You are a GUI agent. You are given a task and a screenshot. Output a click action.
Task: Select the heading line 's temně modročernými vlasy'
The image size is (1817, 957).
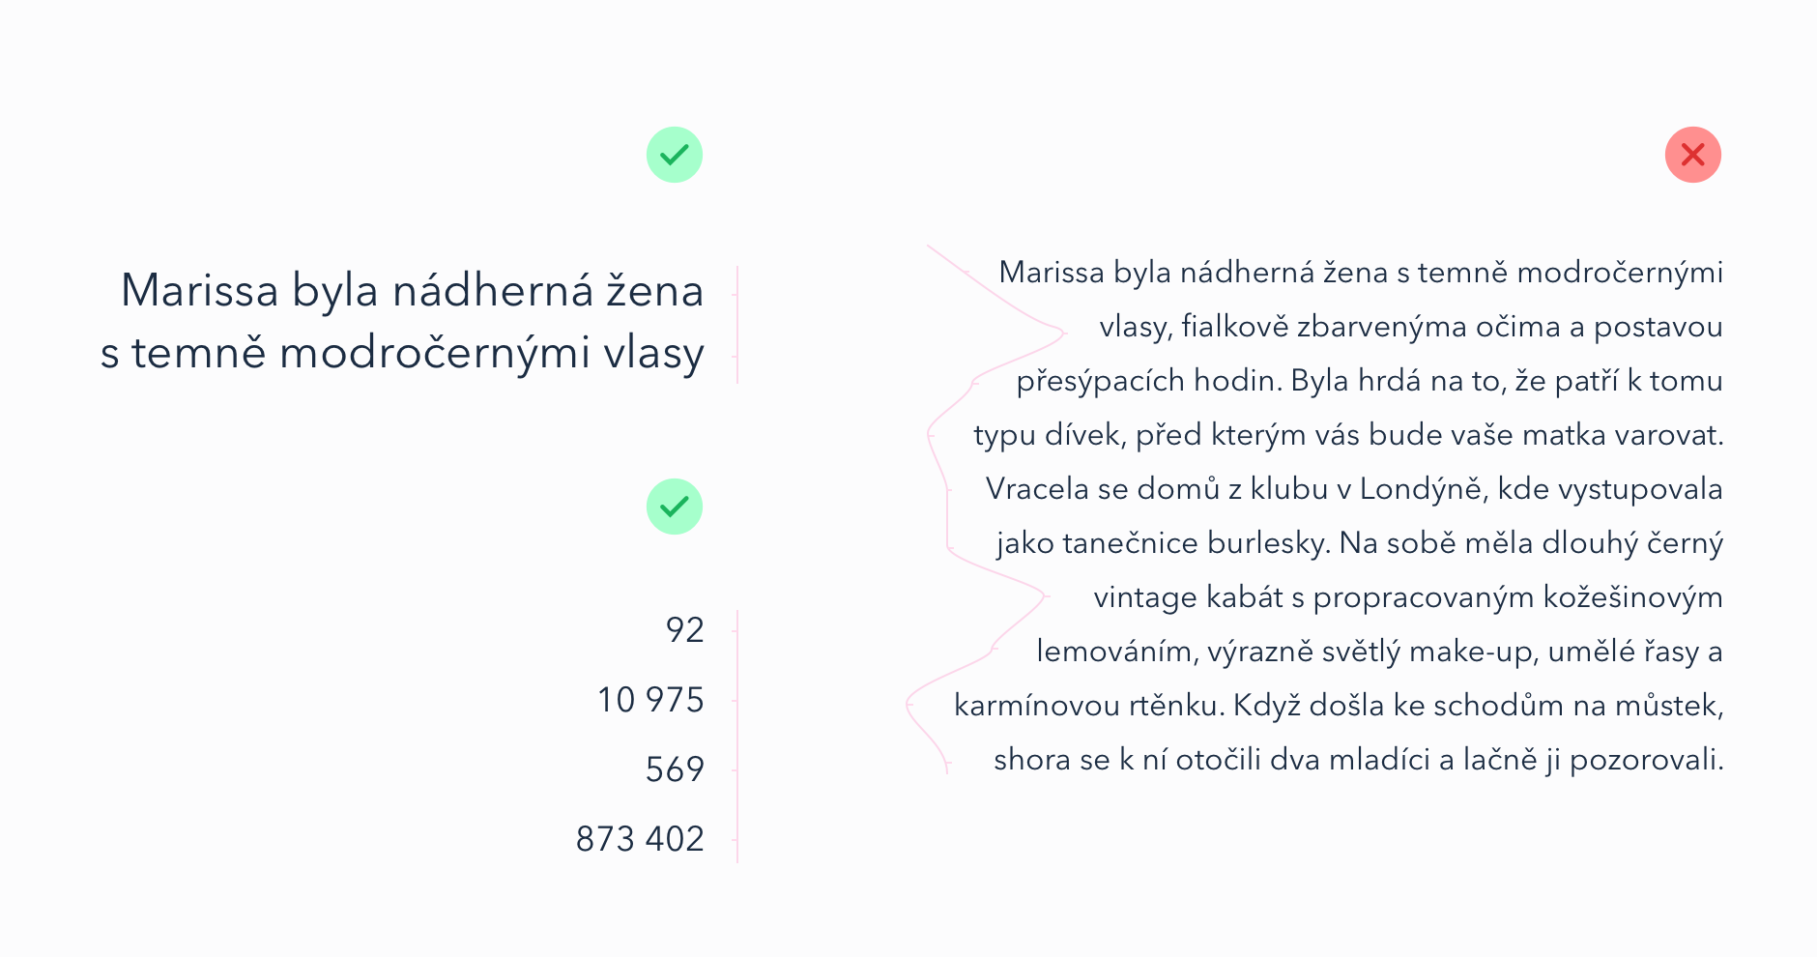click(x=402, y=353)
